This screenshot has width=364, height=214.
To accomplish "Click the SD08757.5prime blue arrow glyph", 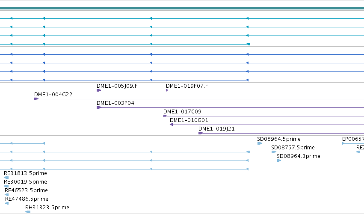I will pyautogui.click(x=274, y=152).
